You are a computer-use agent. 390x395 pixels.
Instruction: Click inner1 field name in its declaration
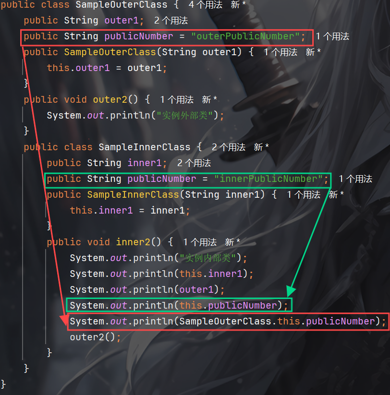[145, 163]
